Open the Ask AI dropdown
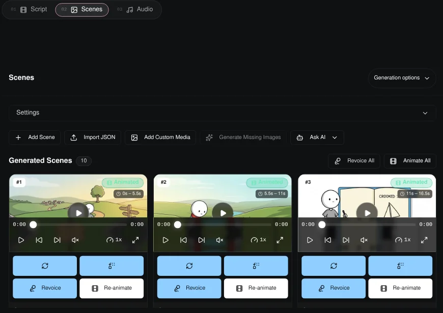 pos(317,137)
